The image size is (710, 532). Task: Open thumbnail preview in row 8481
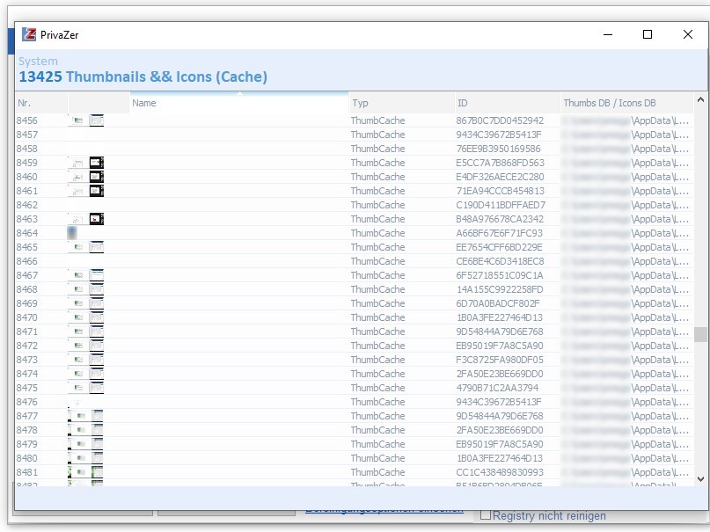pos(85,472)
